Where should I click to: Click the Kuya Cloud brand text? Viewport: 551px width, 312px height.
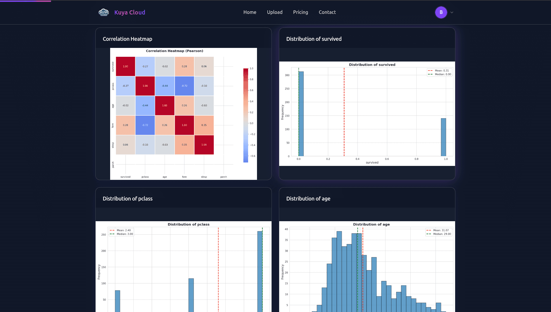130,12
